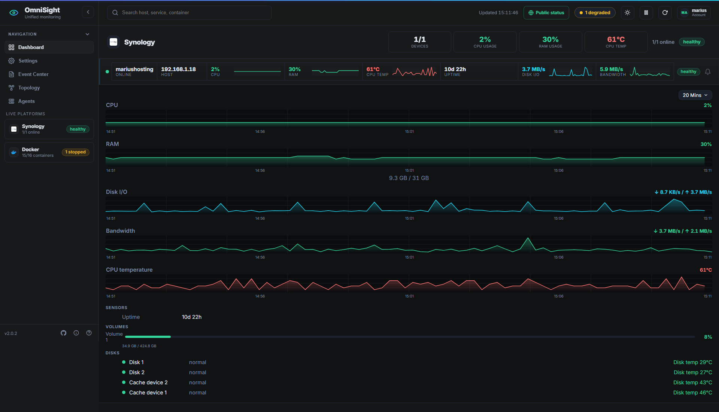Screen dimensions: 719x412
Task: Click the globe icon on Public status
Action: point(531,13)
